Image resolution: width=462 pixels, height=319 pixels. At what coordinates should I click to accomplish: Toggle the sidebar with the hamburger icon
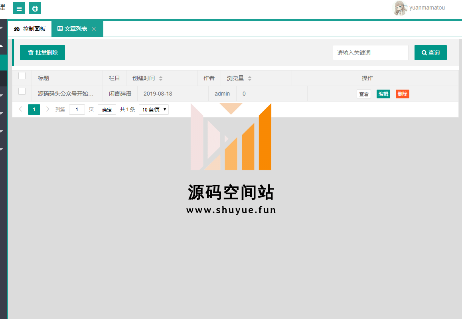pyautogui.click(x=19, y=8)
